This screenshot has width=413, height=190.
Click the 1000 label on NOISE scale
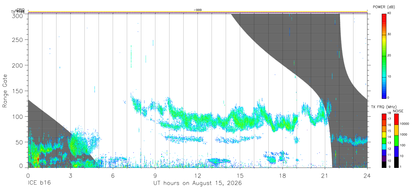[x=403, y=134]
